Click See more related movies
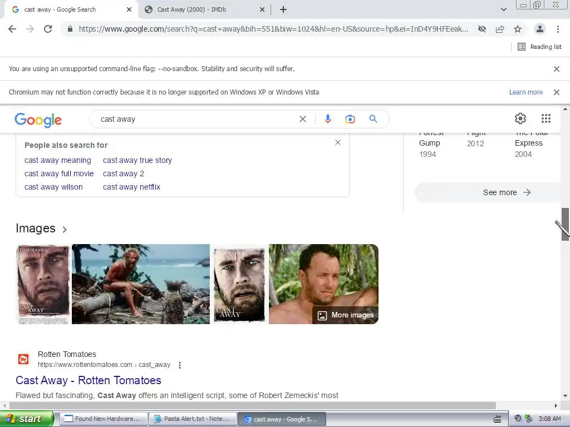Screen dimensions: 570x427 (x=507, y=192)
